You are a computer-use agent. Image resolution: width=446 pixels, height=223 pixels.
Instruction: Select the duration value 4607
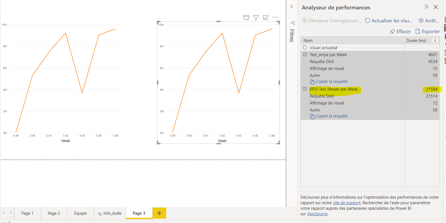pos(432,55)
